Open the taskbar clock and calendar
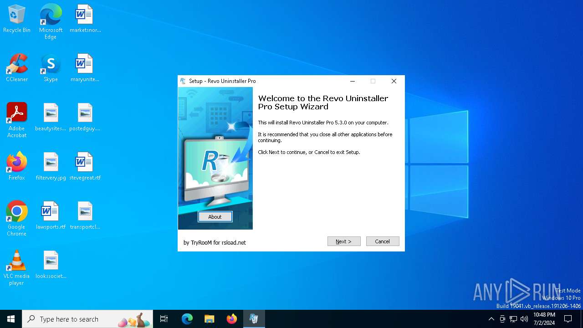The image size is (583, 328). coord(544,319)
